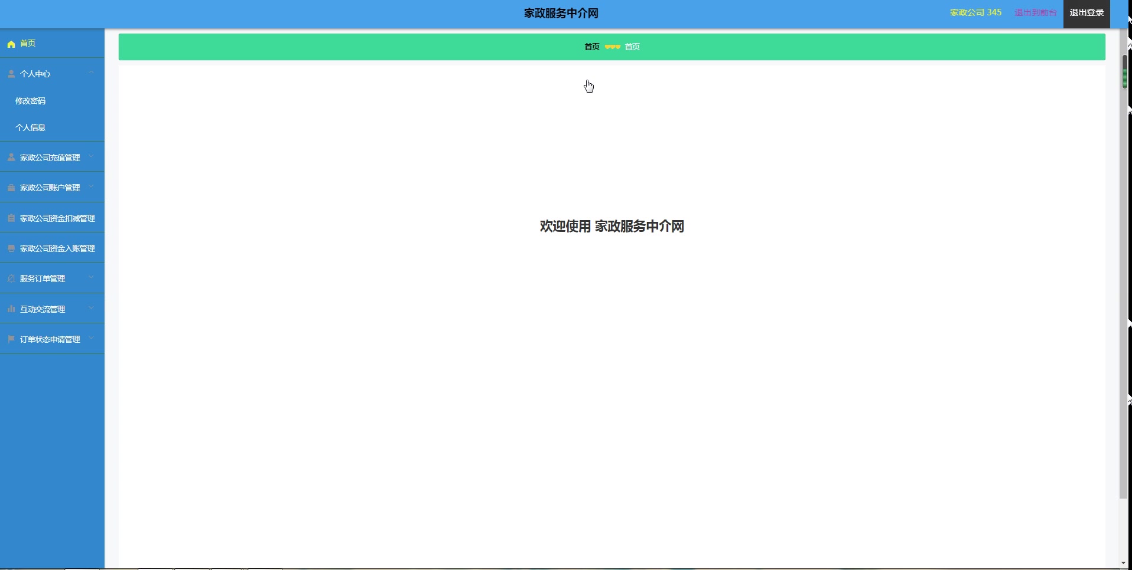Expand 服务订单管理 using its chevron
1132x570 pixels.
pyautogui.click(x=92, y=277)
